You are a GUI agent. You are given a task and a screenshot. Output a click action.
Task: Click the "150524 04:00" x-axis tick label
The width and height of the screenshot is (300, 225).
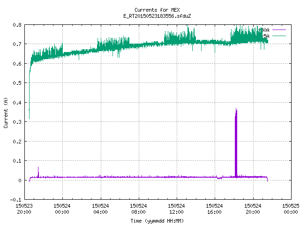(100, 209)
